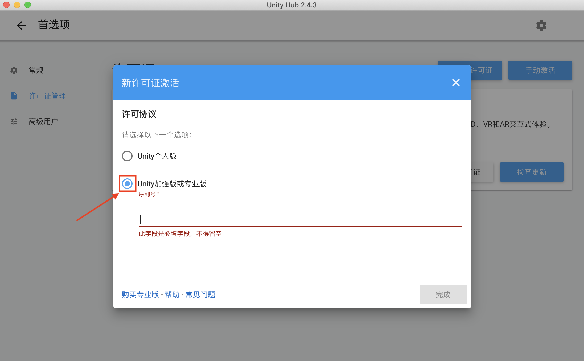Click the 手动激活 button

coord(540,70)
